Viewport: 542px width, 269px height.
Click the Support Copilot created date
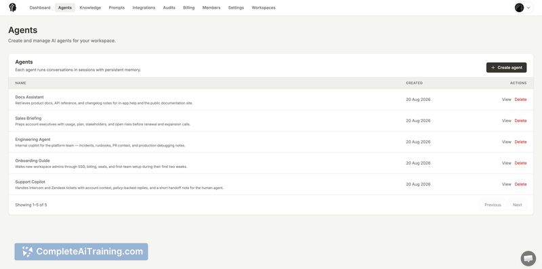(418, 184)
